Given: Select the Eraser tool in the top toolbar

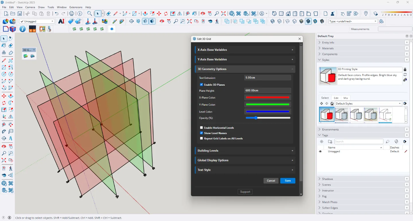Looking at the screenshot, I should coord(108,13).
